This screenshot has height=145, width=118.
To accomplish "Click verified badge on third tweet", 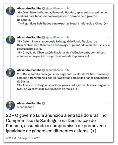I will [44, 70].
